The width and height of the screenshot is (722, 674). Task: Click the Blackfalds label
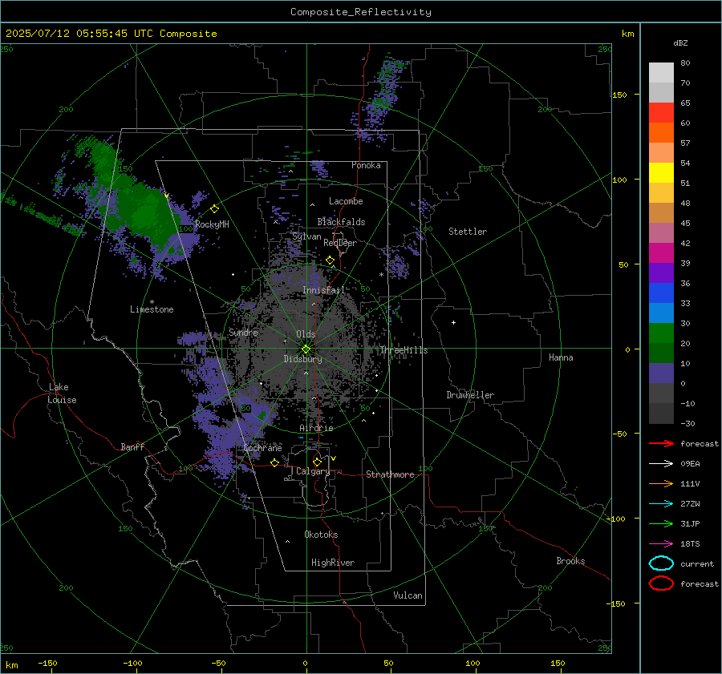(341, 222)
